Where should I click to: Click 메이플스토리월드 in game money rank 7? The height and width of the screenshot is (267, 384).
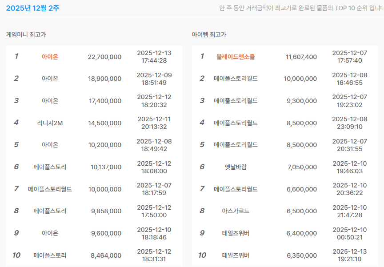50,189
